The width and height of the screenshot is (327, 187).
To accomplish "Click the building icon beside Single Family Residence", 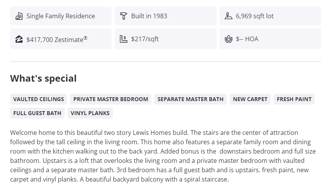I will point(19,16).
